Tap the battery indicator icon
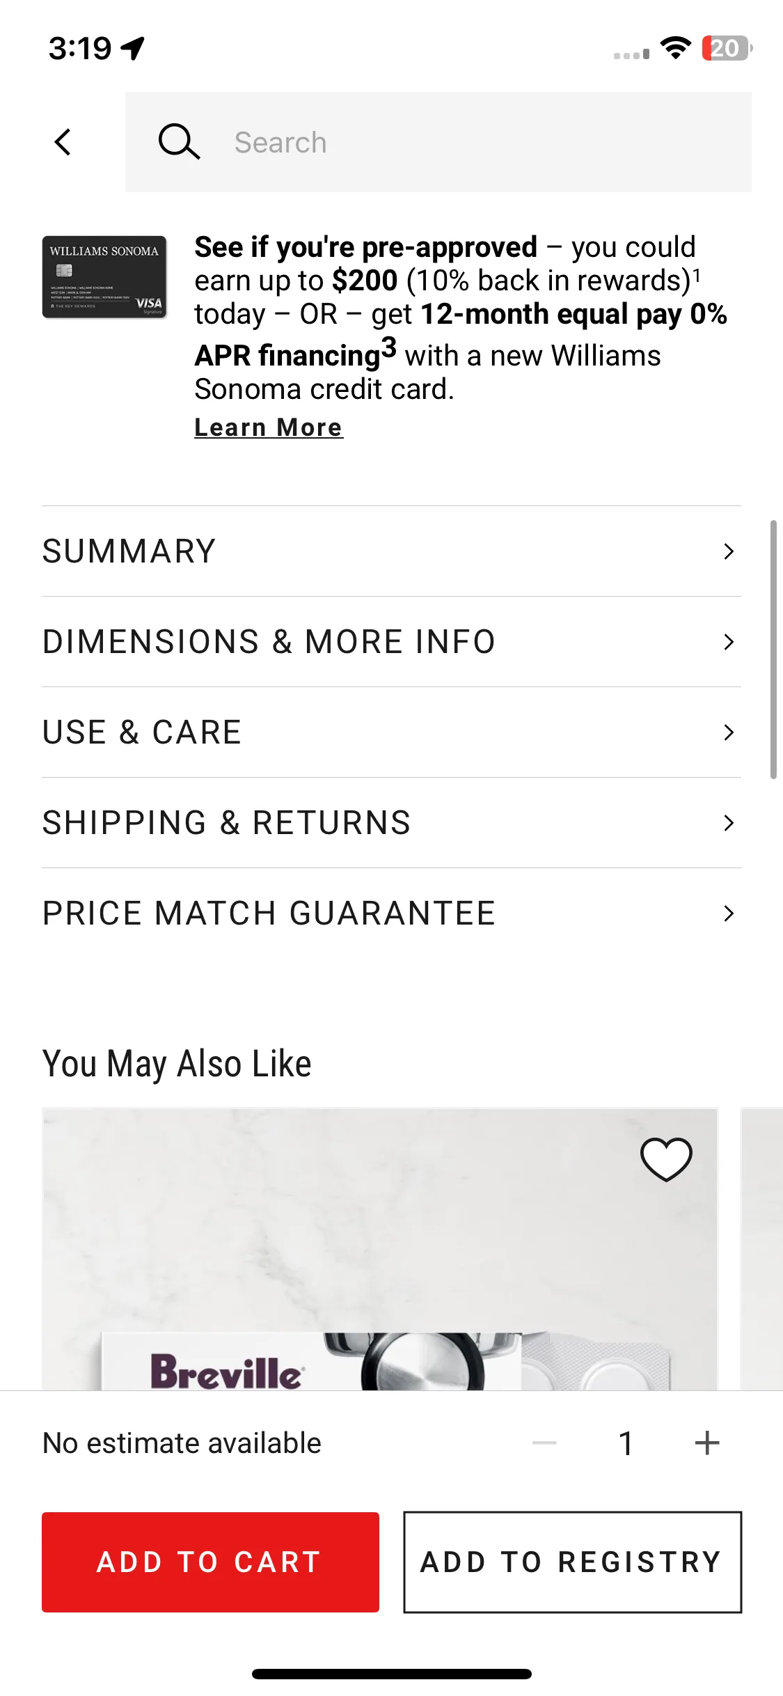This screenshot has height=1696, width=783. pos(727,48)
